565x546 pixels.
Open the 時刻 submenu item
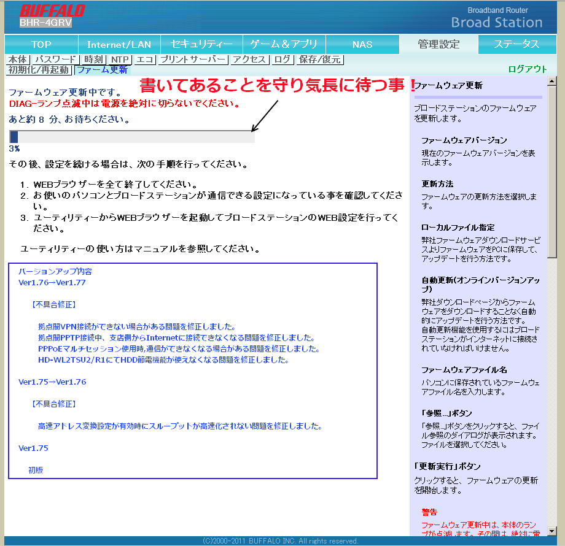coord(94,60)
